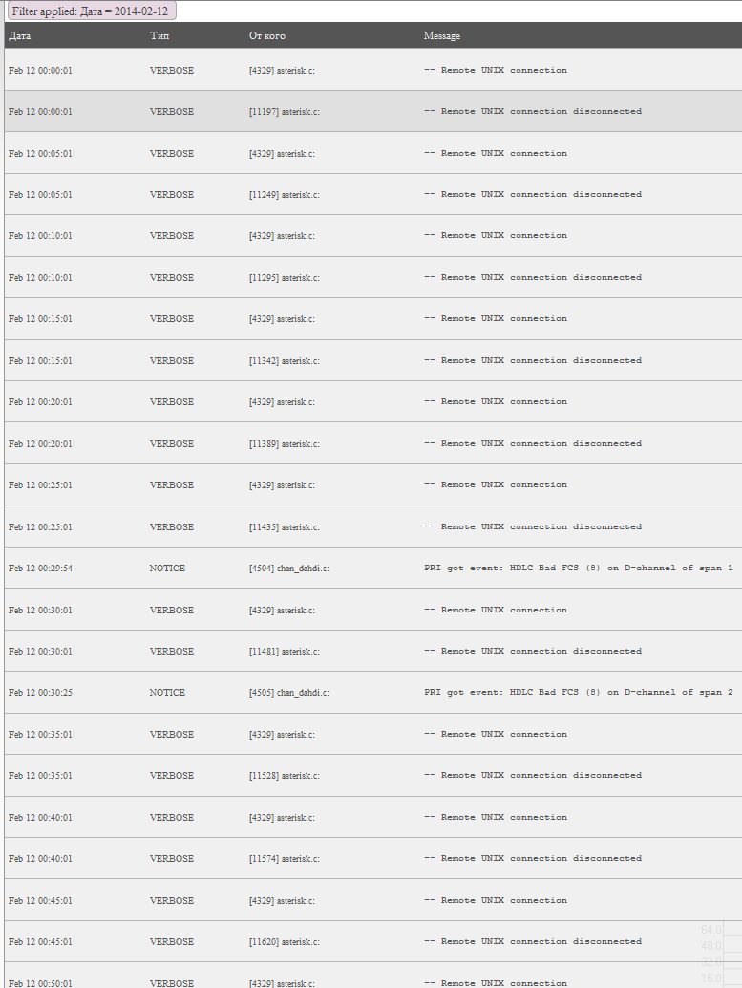Image resolution: width=742 pixels, height=988 pixels.
Task: Click the От кого column header
Action: [267, 36]
